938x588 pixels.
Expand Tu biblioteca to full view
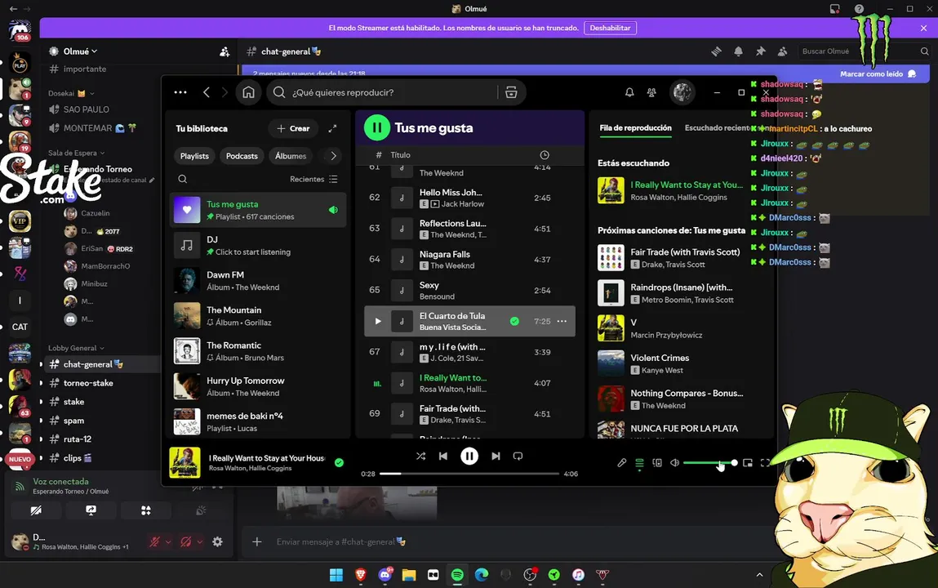[332, 128]
